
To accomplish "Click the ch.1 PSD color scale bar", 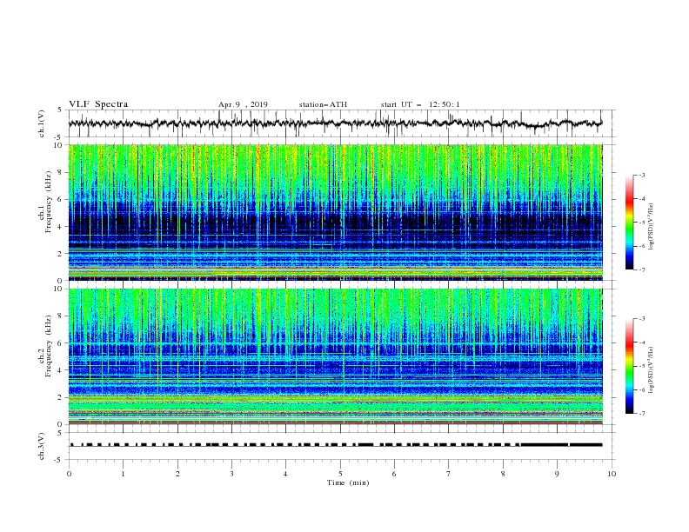I will click(x=630, y=223).
